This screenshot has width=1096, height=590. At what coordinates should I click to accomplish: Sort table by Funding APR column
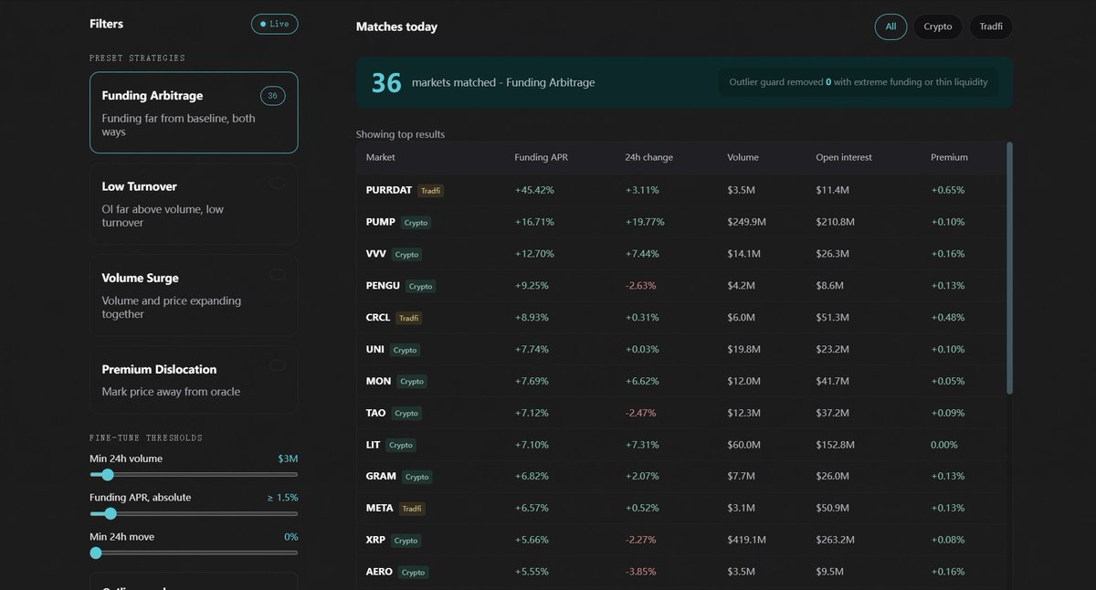[539, 157]
